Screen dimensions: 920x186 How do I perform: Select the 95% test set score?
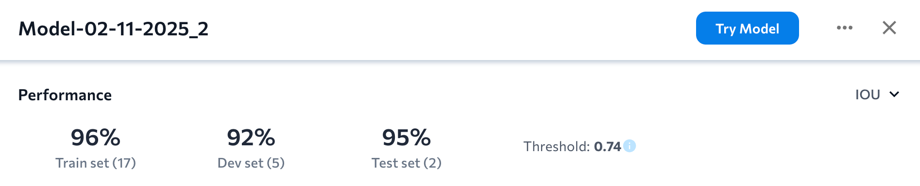407,138
